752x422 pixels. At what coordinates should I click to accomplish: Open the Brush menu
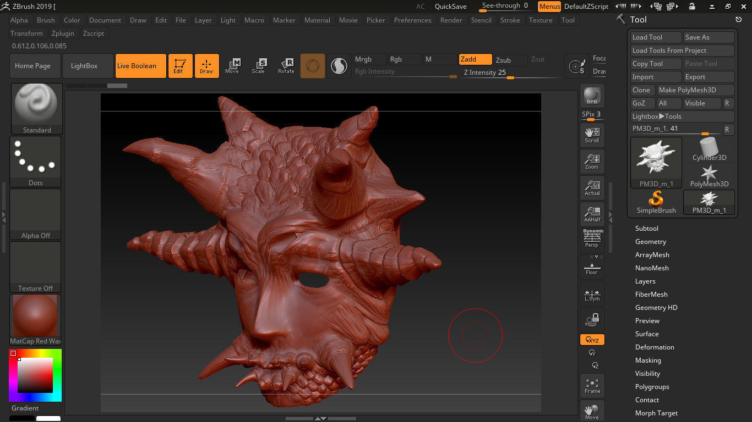point(46,20)
